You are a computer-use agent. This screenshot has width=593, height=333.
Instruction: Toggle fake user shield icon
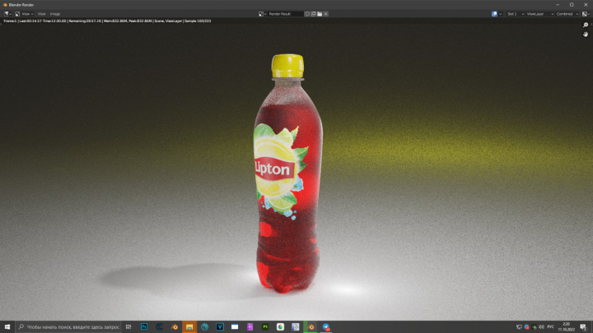pos(307,14)
